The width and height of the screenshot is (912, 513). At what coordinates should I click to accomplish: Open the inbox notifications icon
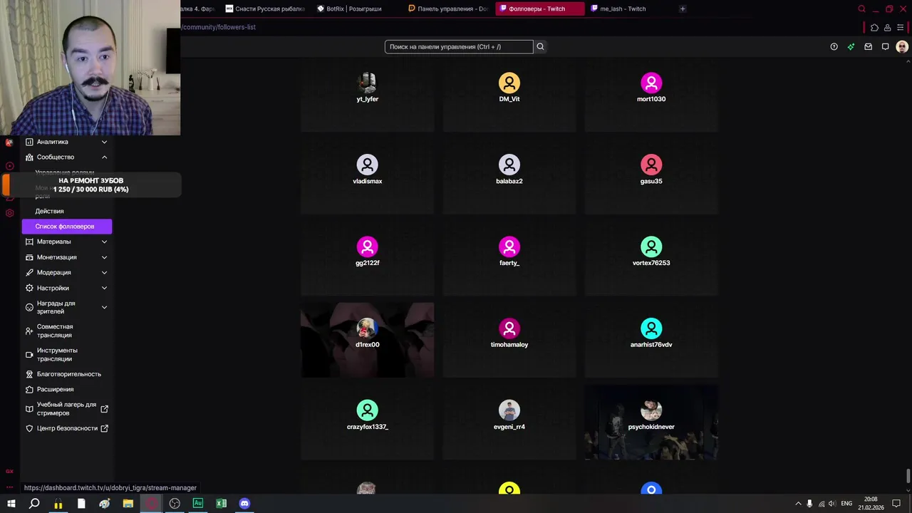(x=868, y=47)
